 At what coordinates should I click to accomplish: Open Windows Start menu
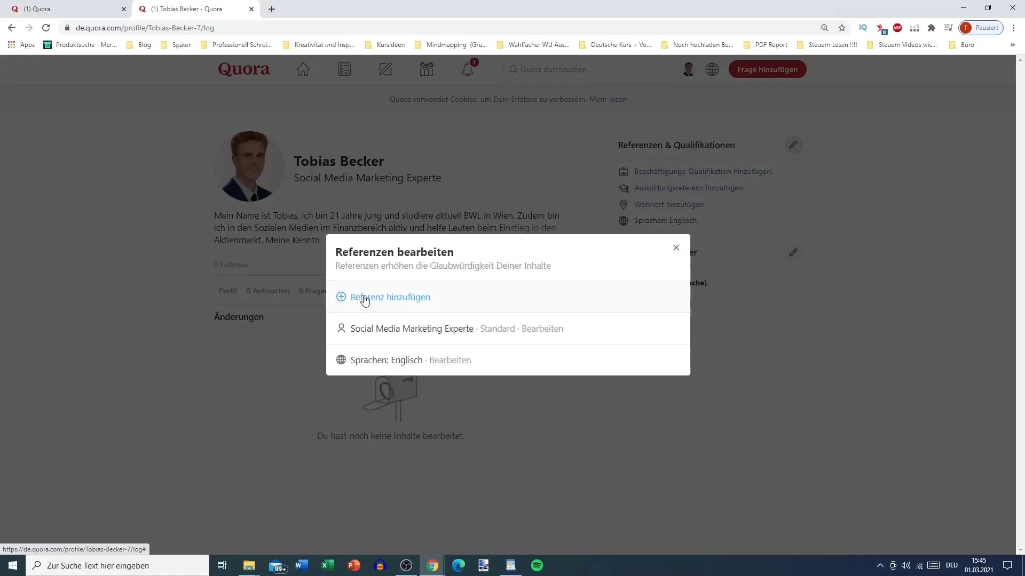click(x=13, y=565)
